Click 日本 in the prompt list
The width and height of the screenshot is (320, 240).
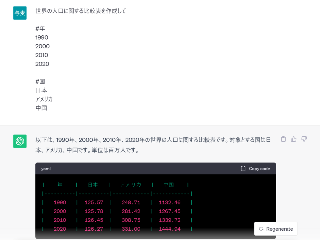coord(41,90)
